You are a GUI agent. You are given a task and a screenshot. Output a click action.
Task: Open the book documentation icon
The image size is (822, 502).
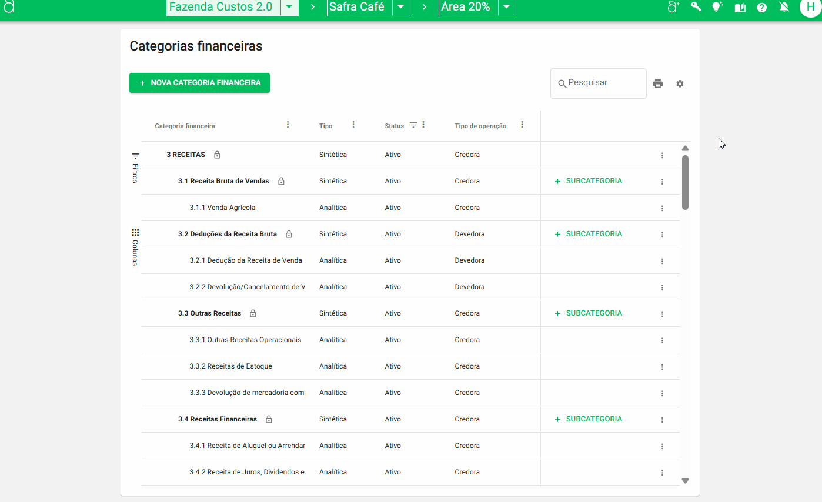click(740, 8)
